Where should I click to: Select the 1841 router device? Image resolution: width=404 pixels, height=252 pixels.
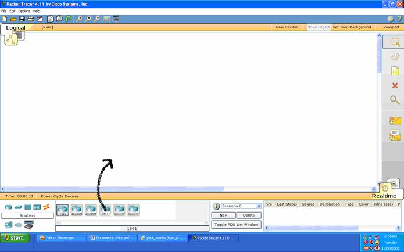pyautogui.click(x=62, y=209)
